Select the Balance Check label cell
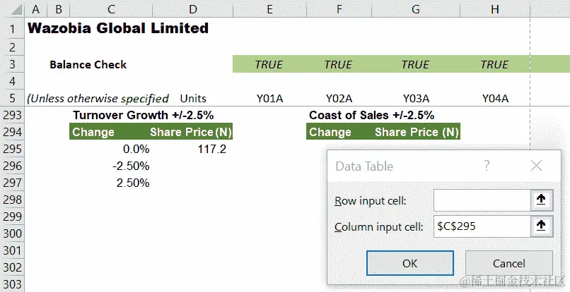The image size is (570, 292). pos(88,64)
